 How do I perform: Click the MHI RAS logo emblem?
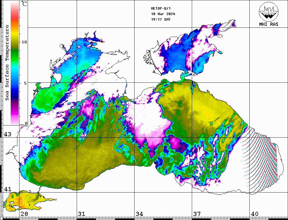[x=269, y=12]
